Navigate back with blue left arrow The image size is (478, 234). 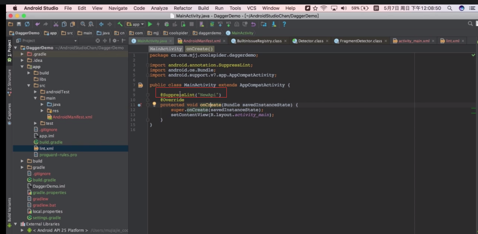(x=101, y=24)
